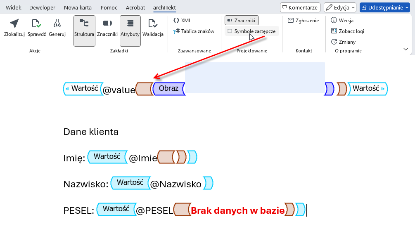Open the Komentarze comments pane
Screen dimensions: 415x229
pos(300,8)
